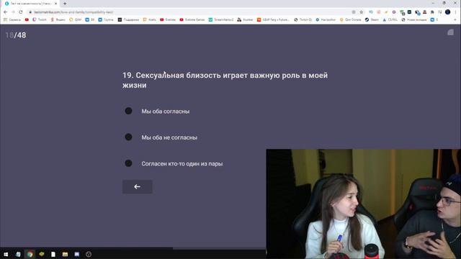This screenshot has width=461, height=259.
Task: Open the Настройки bookmark
Action: point(326,19)
